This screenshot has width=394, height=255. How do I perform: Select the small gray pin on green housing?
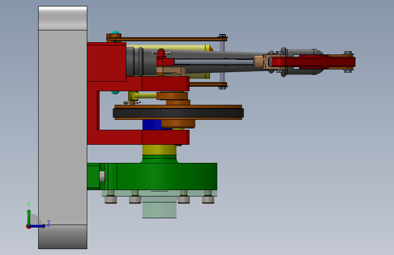point(102,177)
